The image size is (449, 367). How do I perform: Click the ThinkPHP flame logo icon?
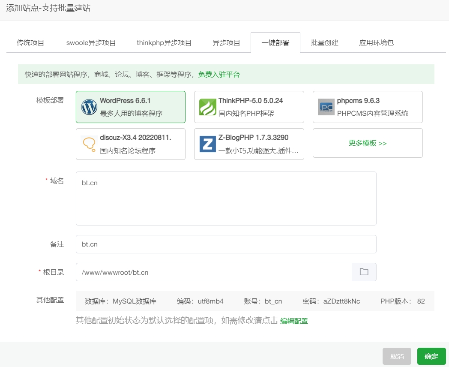[207, 107]
